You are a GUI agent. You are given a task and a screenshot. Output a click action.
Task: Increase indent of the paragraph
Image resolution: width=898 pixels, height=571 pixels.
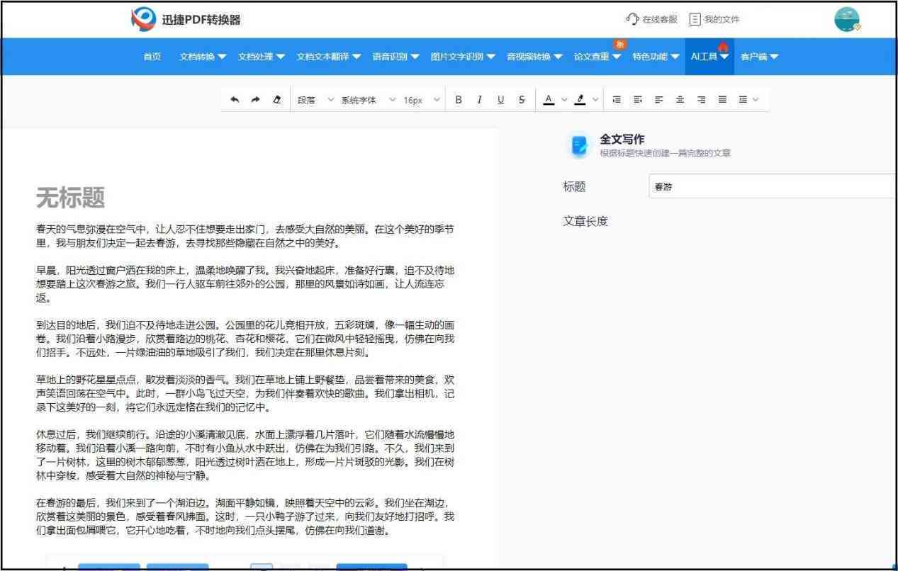pyautogui.click(x=617, y=100)
